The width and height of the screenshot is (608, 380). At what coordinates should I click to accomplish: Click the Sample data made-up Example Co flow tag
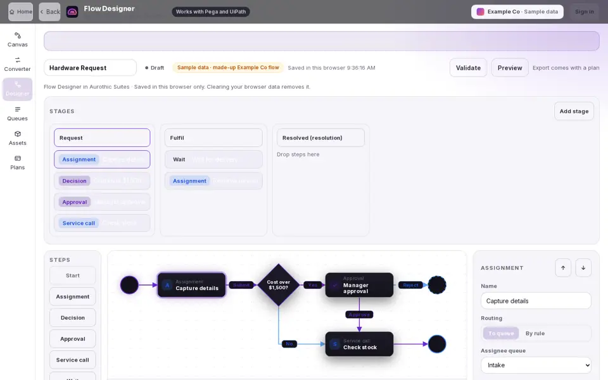(228, 68)
